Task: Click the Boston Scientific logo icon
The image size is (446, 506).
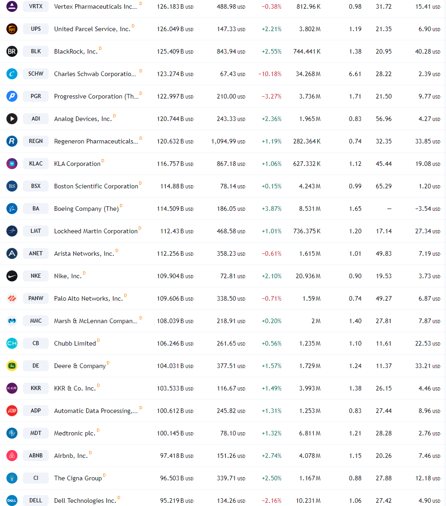Action: tap(12, 186)
